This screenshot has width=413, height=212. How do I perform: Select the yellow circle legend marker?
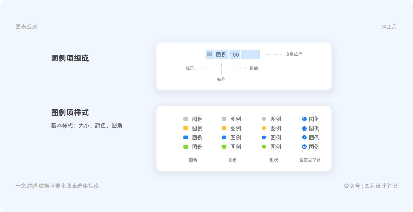coord(264,128)
